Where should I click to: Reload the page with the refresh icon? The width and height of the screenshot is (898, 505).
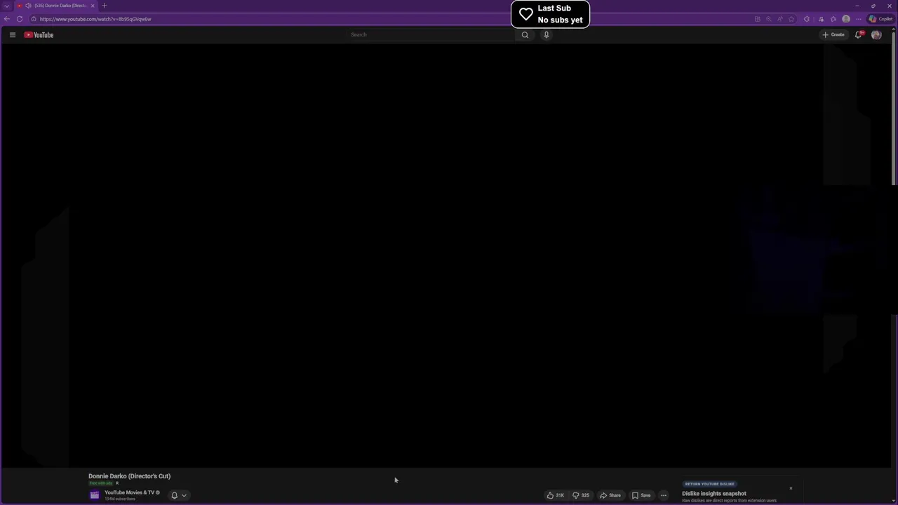20,19
